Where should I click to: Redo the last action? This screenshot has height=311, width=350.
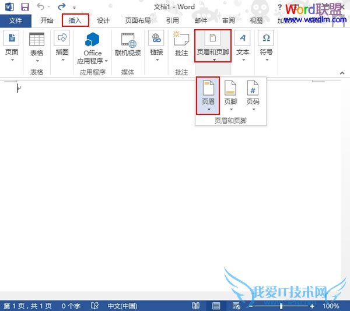(62, 6)
